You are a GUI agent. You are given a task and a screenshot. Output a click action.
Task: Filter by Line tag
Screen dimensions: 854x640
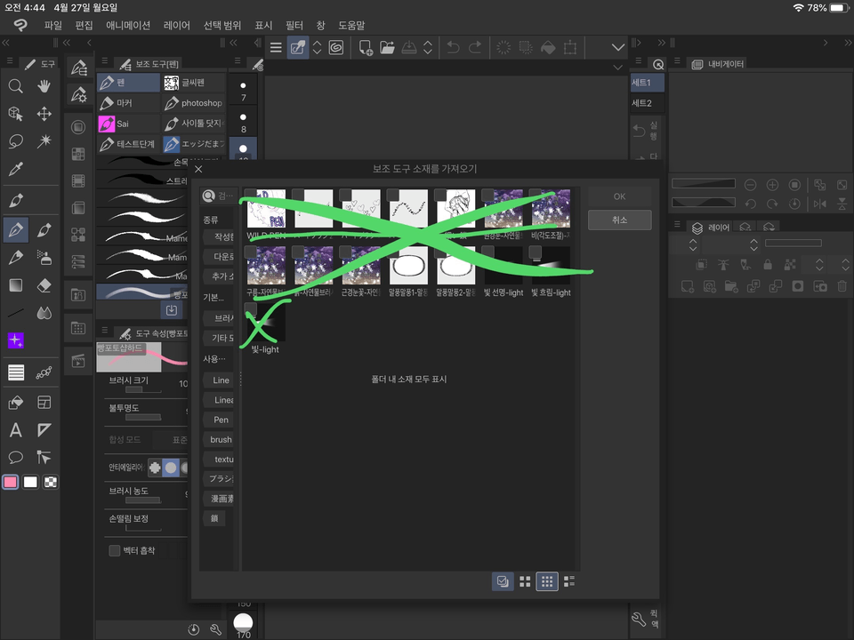(220, 380)
